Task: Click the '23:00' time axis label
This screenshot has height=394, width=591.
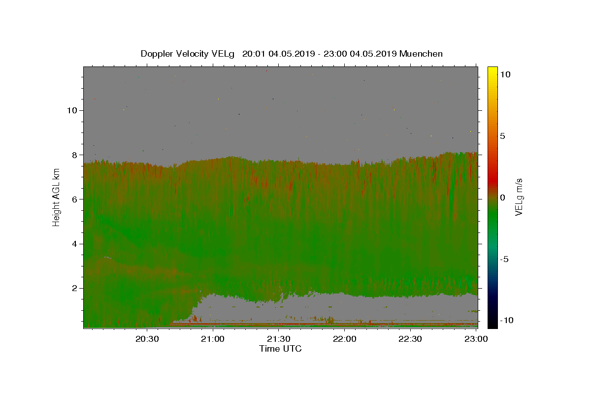Action: coord(476,339)
